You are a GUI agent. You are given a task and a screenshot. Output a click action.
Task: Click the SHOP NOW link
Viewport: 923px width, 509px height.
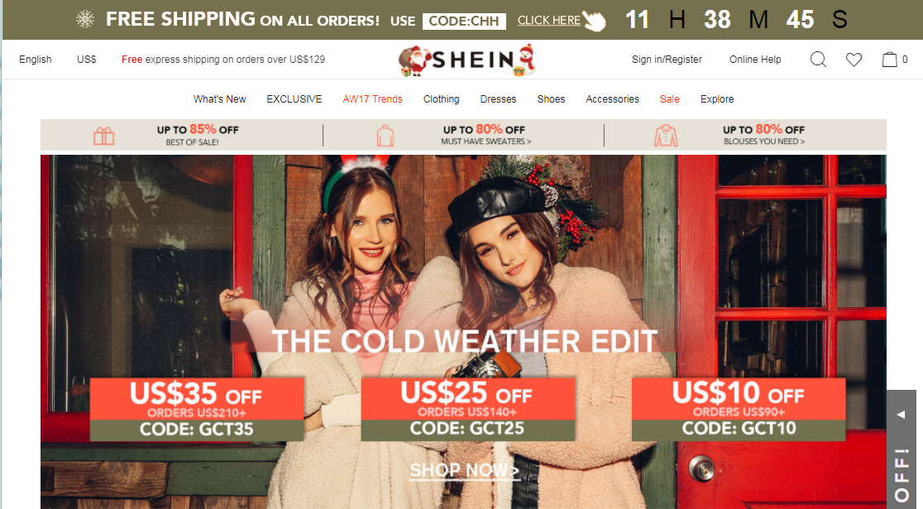(x=465, y=470)
